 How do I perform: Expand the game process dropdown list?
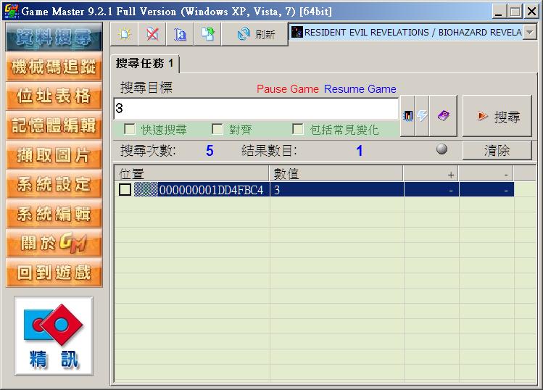coord(530,33)
